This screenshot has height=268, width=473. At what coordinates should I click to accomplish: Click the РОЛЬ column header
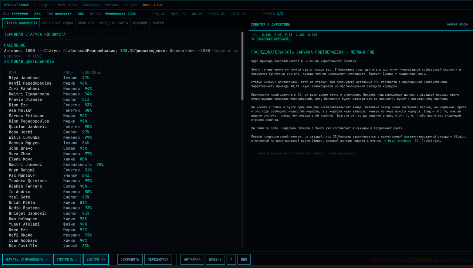68,72
